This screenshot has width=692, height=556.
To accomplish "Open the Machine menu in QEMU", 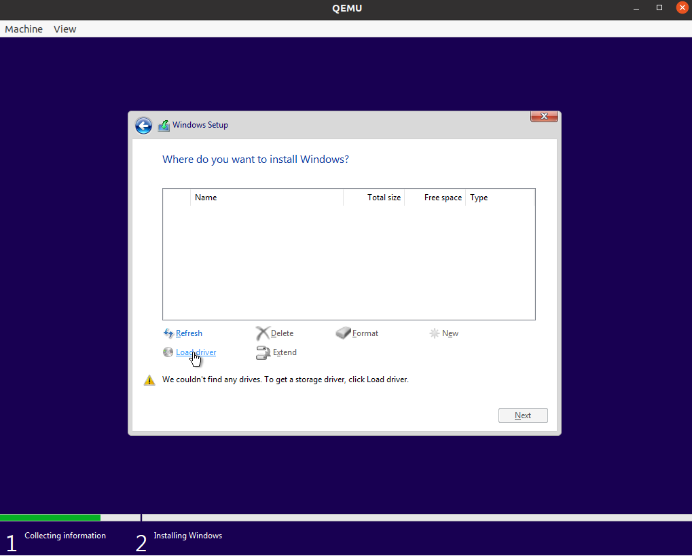I will coord(24,29).
